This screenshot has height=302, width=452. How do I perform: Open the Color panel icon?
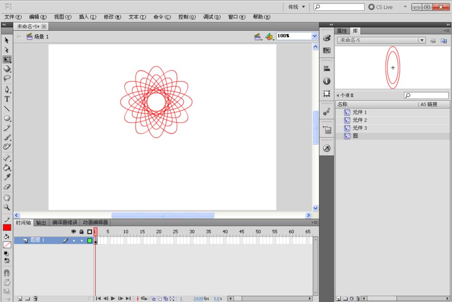(x=327, y=38)
